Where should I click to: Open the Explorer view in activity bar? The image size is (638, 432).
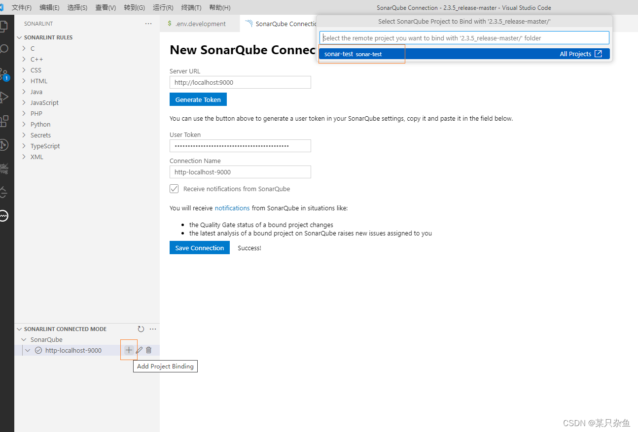pyautogui.click(x=3, y=26)
